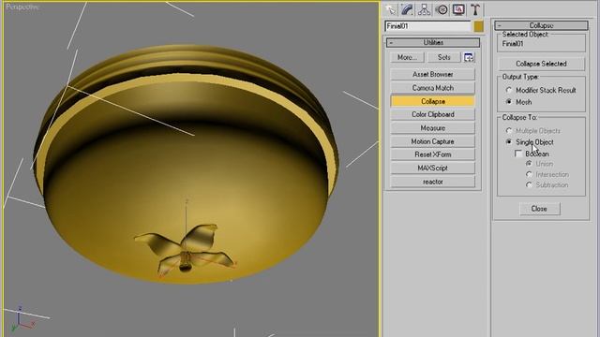Select Modifier Stack Result output type
The width and height of the screenshot is (600, 337).
pos(542,90)
